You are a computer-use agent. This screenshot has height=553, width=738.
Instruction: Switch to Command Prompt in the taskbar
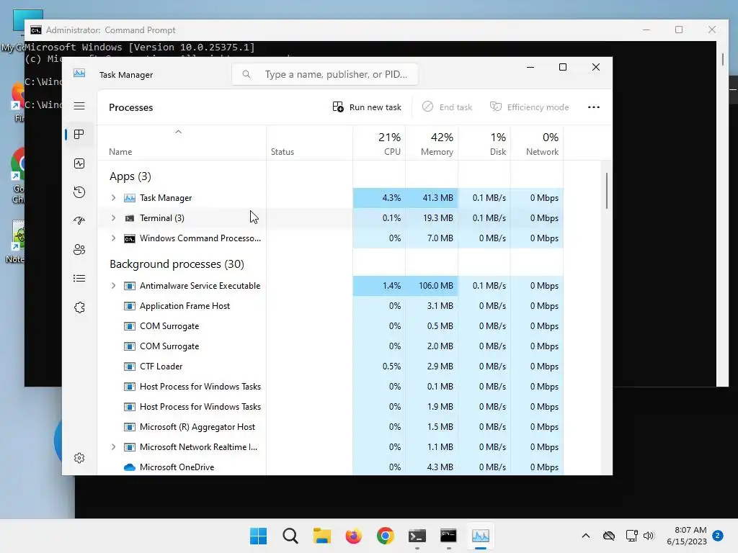448,536
